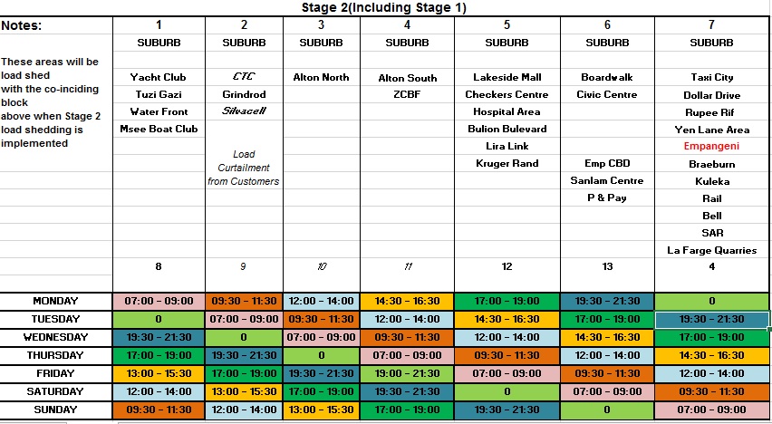
Task: Select the red Empangeni cell
Action: point(711,146)
